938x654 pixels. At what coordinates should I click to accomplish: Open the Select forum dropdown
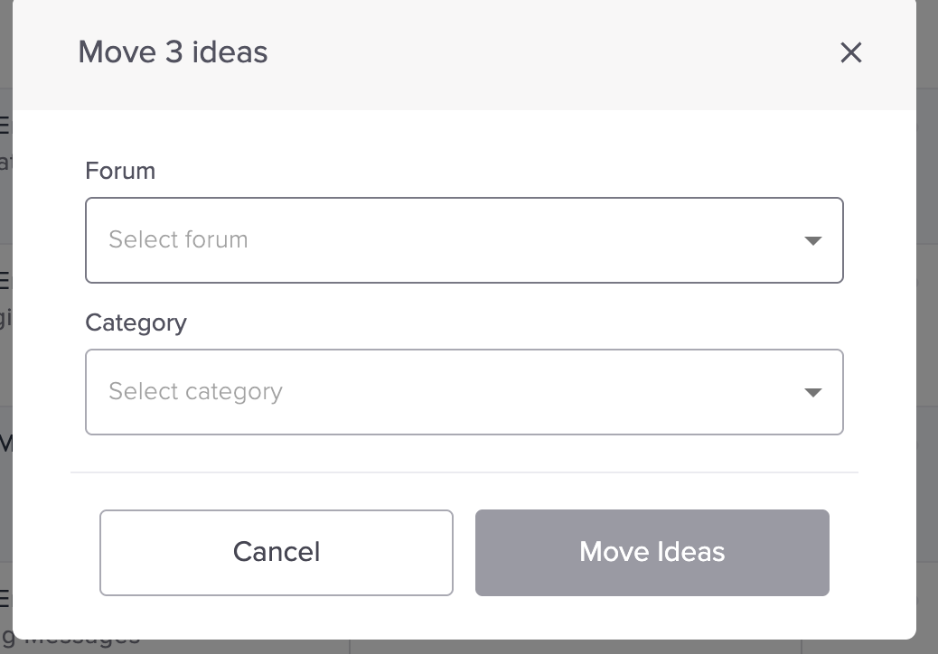click(464, 240)
